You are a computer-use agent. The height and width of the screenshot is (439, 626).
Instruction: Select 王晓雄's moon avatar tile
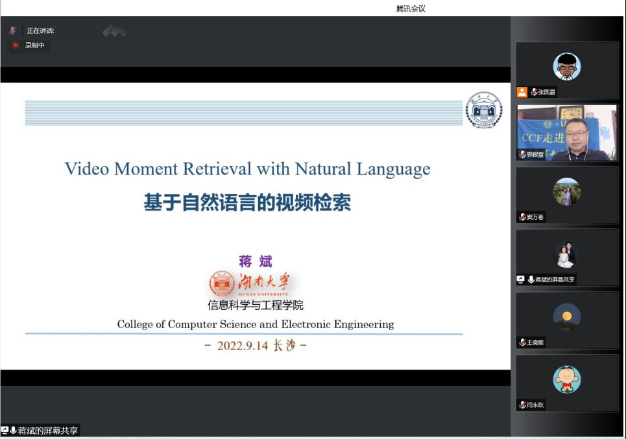click(x=567, y=317)
